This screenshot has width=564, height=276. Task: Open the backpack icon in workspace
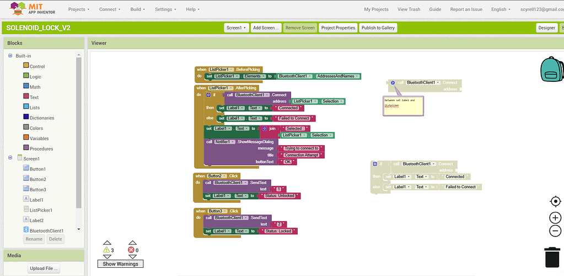coord(551,69)
